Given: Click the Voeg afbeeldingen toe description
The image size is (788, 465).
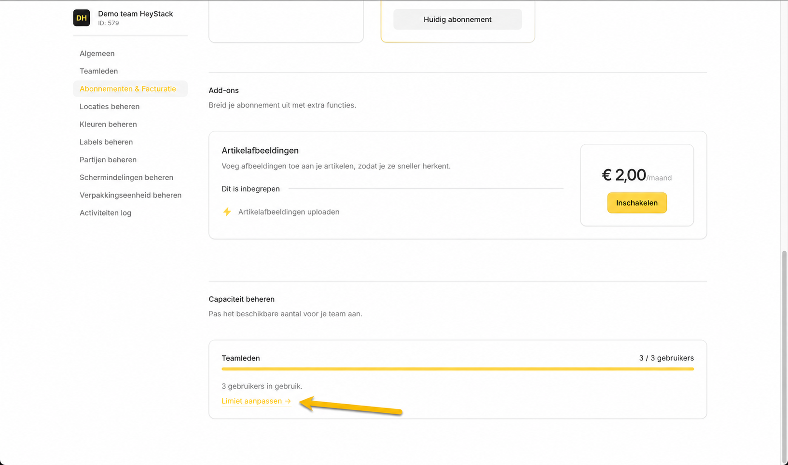Looking at the screenshot, I should [336, 166].
